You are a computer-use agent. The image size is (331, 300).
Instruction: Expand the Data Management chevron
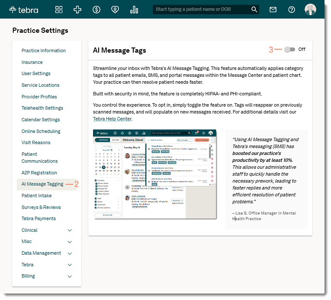(x=70, y=253)
